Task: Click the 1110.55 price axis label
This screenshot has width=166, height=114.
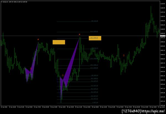Action: tap(163, 4)
